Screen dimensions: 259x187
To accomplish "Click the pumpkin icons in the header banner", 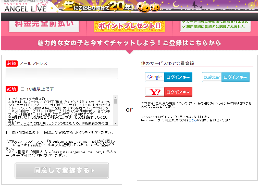I will click(148, 7).
